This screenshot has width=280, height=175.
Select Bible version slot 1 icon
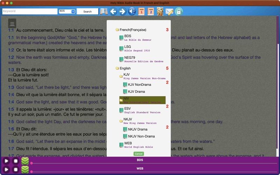pos(141,12)
